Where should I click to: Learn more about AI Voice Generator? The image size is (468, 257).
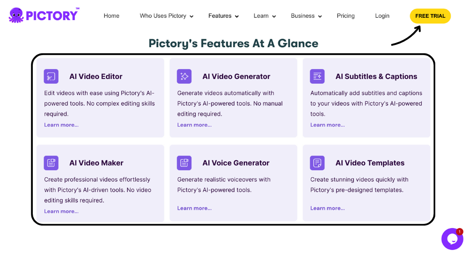click(194, 208)
